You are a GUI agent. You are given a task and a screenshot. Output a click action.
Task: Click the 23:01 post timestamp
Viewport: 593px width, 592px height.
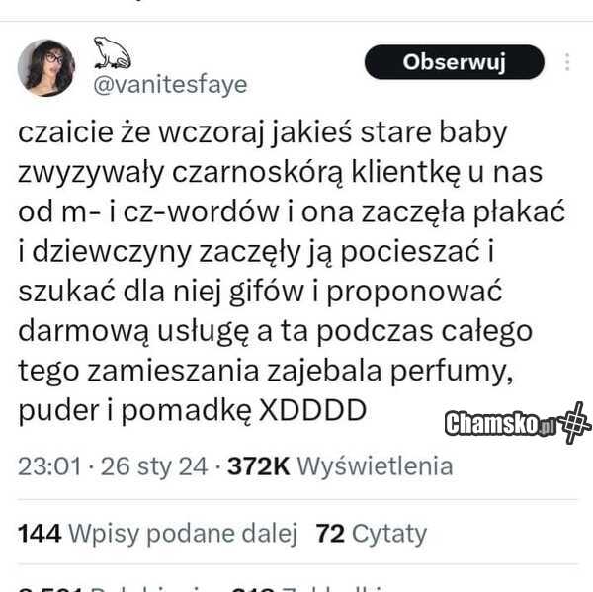point(49,466)
